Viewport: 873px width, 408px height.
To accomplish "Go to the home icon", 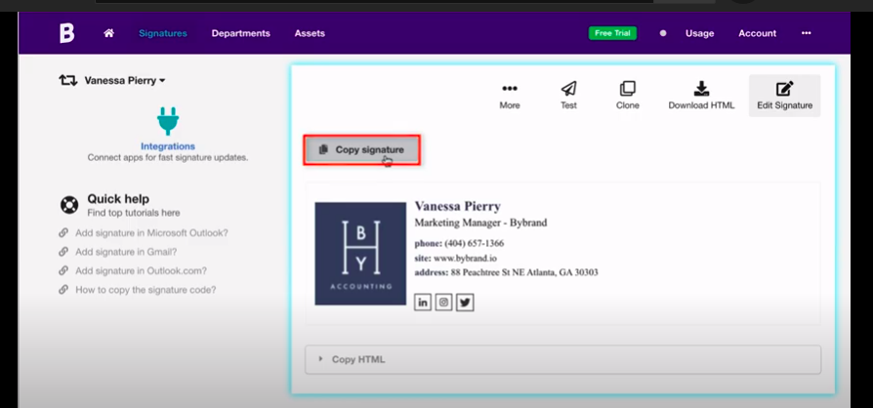I will [109, 33].
